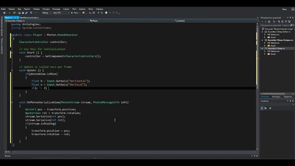Click the Save All toolbar icon
The height and width of the screenshot is (166, 295).
pyautogui.click(x=27, y=13)
